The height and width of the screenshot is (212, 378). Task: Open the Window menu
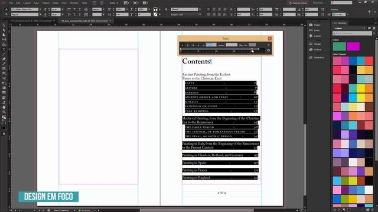pos(74,3)
